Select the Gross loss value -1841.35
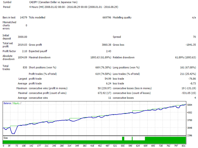This screenshot has width=198, height=148. pyautogui.click(x=191, y=45)
